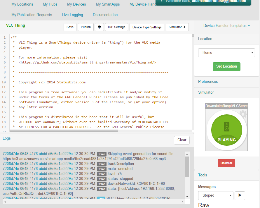Viewport: 260px width, 208px height.
Task: Click log ID beside 'trackDescription:'
Action: coord(38,164)
